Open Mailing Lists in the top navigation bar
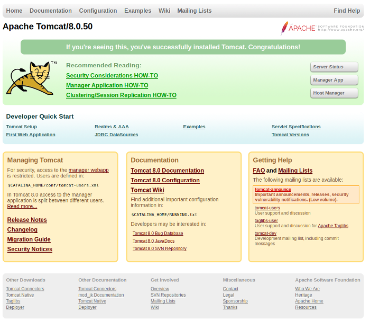Screen dimensions: 370x320 point(195,11)
